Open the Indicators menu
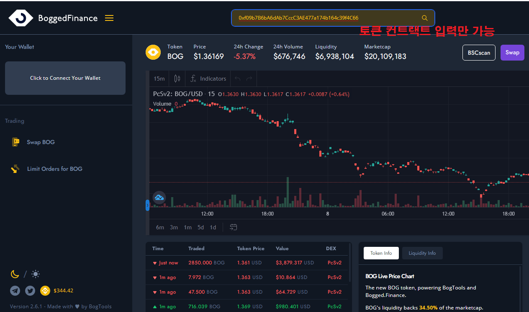The height and width of the screenshot is (312, 529). 208,79
